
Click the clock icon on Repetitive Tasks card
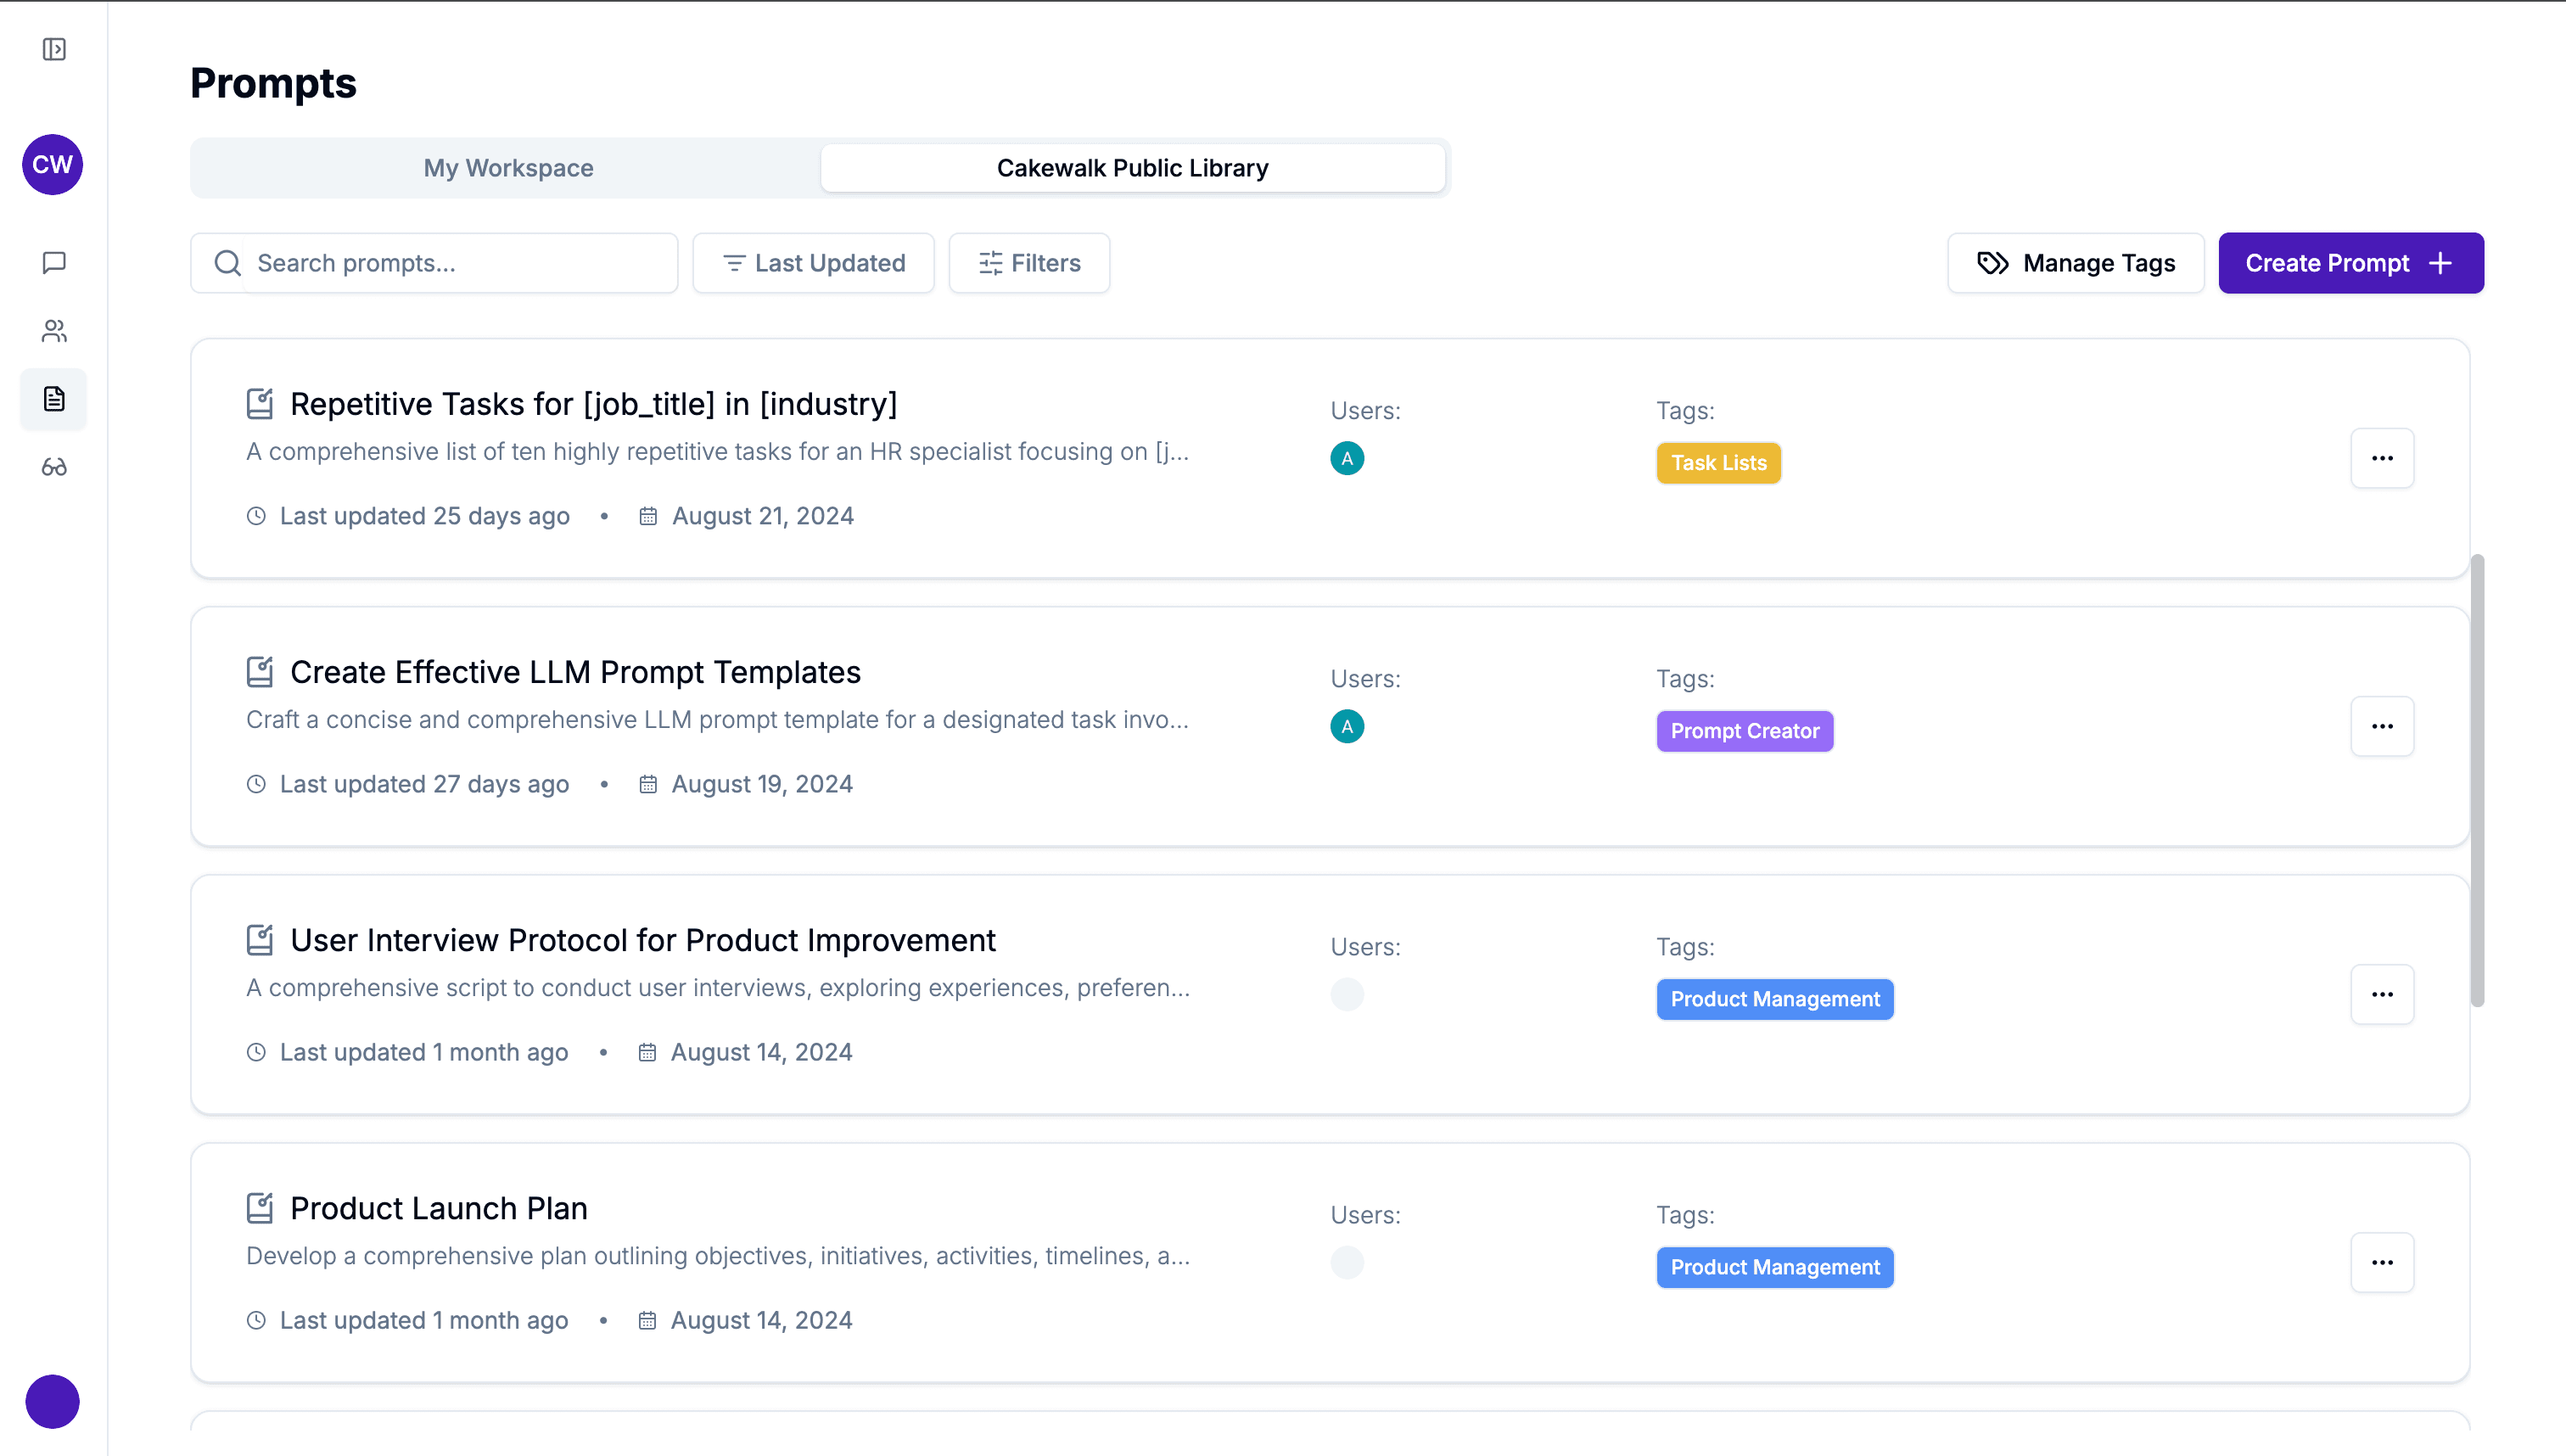(x=256, y=516)
